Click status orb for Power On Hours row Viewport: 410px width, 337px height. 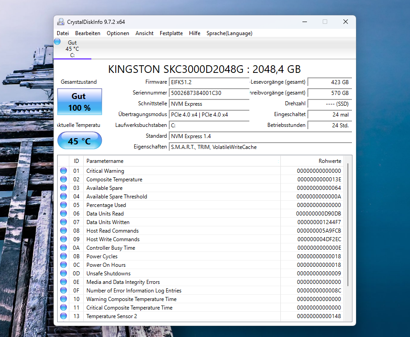[63, 265]
